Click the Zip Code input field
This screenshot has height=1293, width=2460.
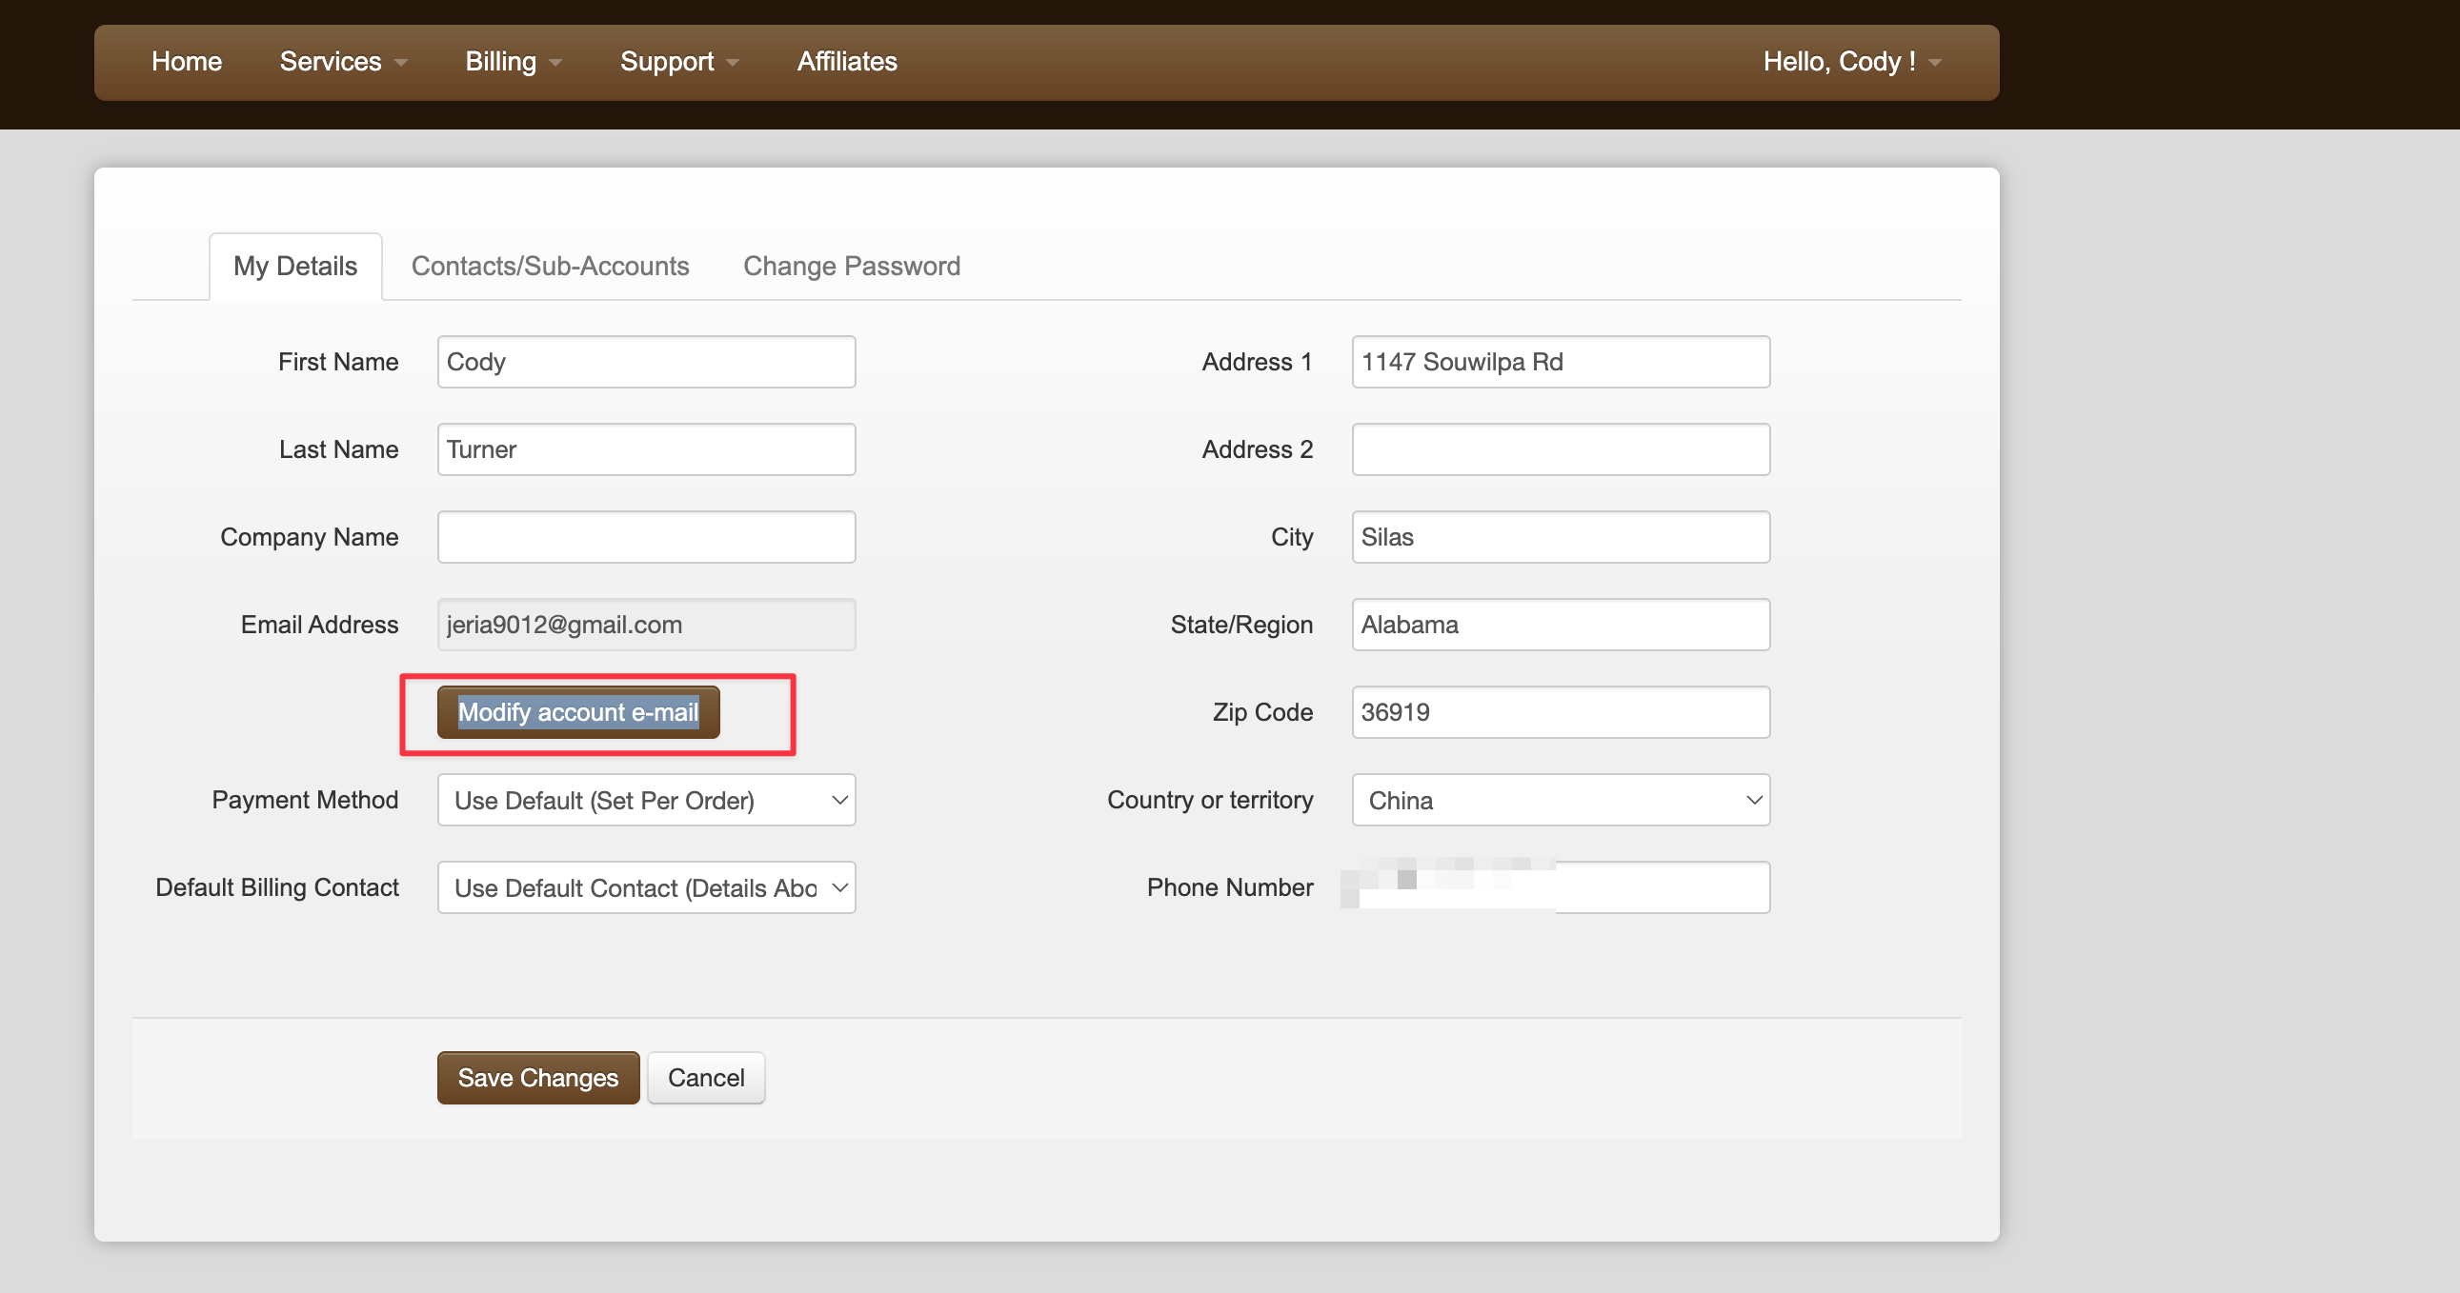pyautogui.click(x=1560, y=712)
